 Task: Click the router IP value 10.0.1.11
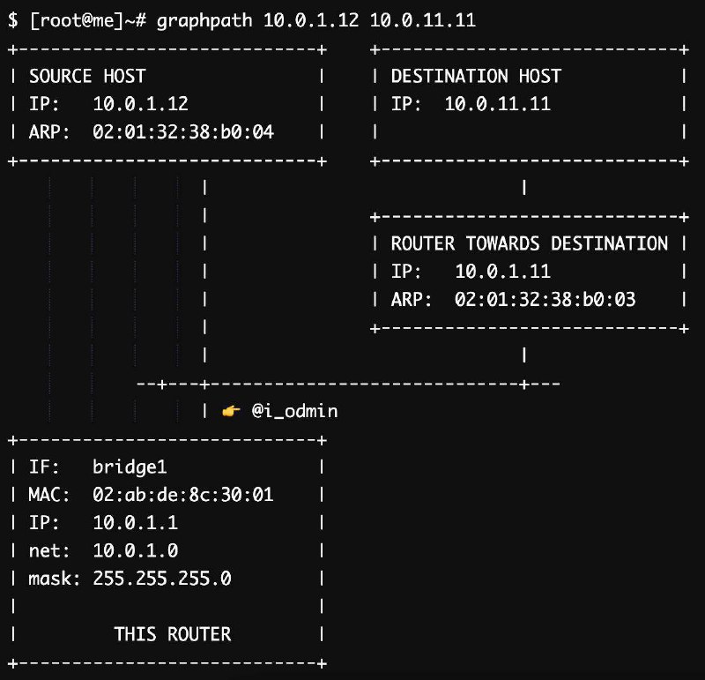coord(502,272)
